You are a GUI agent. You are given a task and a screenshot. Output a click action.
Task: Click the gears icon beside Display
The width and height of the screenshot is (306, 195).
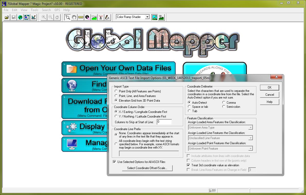(71, 128)
